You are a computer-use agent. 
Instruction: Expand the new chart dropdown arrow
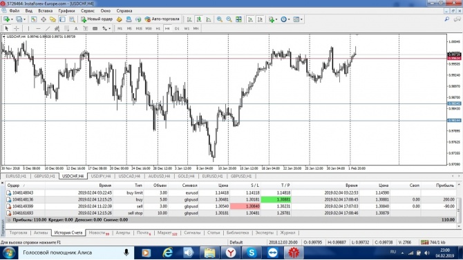(x=12, y=19)
